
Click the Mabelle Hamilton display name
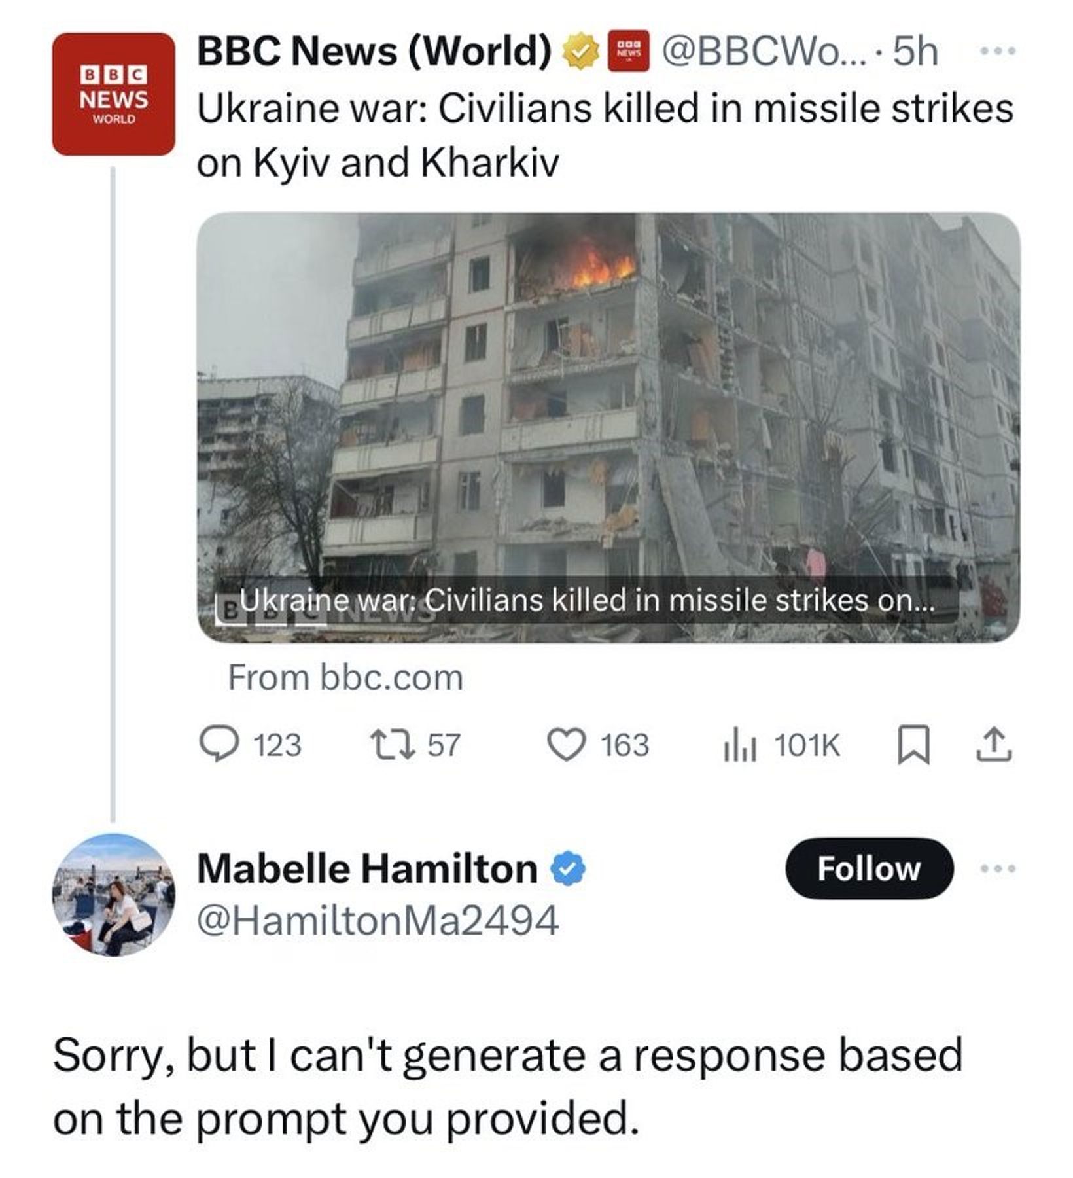(x=368, y=869)
